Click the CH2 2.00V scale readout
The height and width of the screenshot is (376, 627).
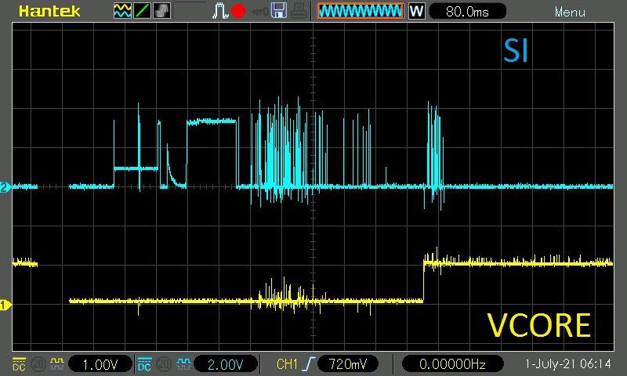[x=226, y=364]
